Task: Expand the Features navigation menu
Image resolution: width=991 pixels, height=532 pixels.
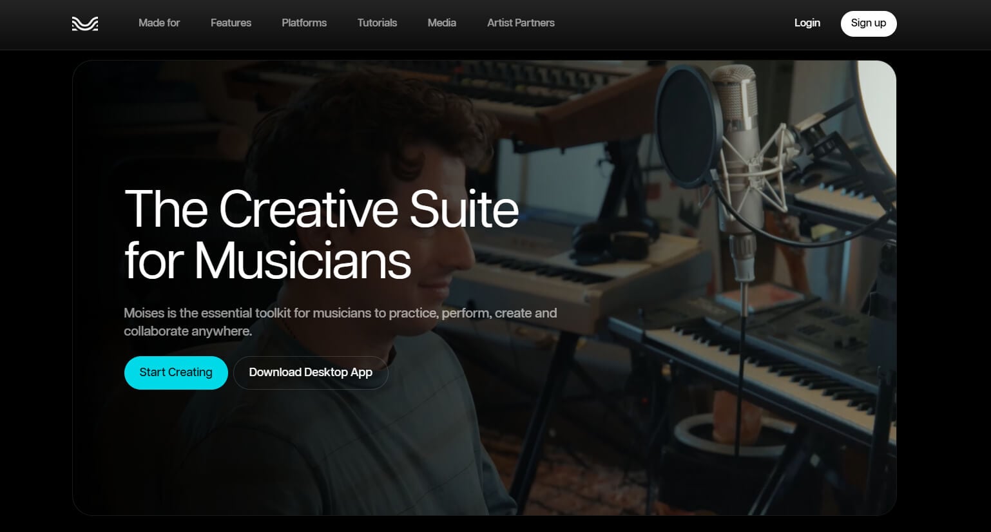Action: (231, 23)
